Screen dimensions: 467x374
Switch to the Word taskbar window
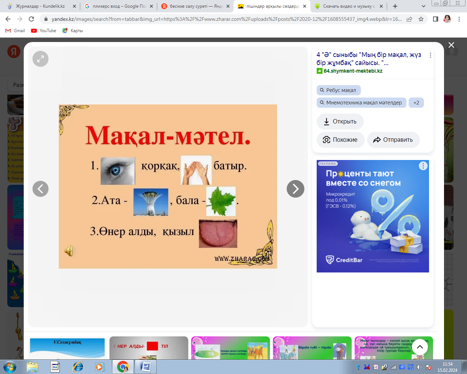tap(146, 367)
